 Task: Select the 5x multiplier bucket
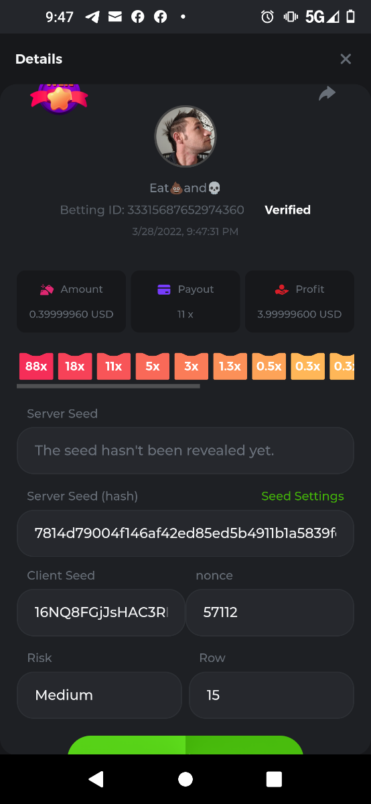coord(153,366)
